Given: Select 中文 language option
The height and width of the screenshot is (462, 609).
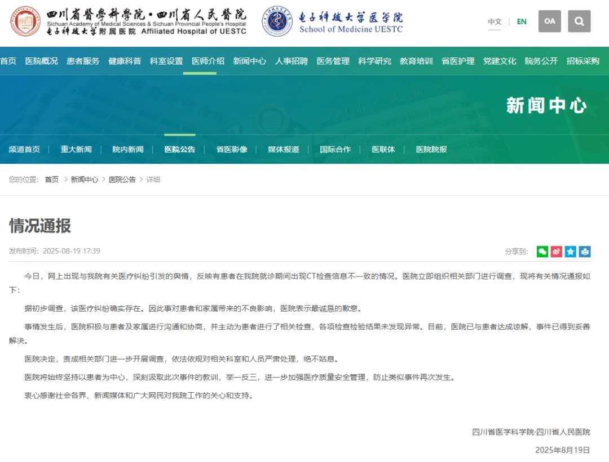Looking at the screenshot, I should coord(495,22).
